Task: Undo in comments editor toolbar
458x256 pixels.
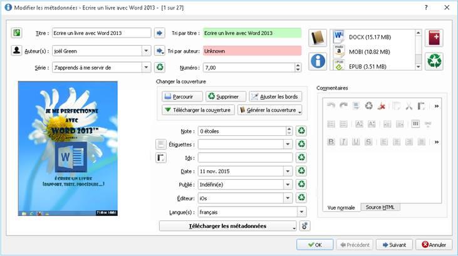Action: pos(331,106)
